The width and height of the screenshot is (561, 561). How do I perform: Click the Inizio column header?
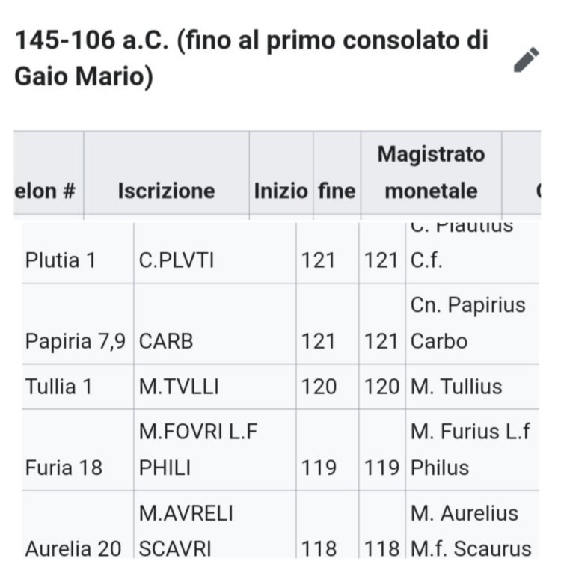click(x=280, y=191)
